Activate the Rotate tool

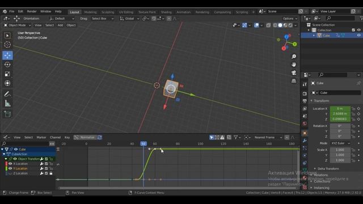pyautogui.click(x=7, y=65)
